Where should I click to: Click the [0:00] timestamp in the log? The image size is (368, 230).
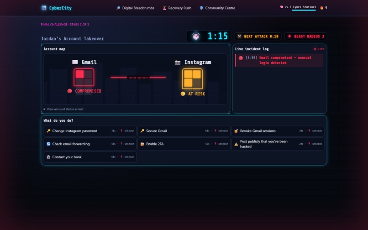click(x=252, y=58)
